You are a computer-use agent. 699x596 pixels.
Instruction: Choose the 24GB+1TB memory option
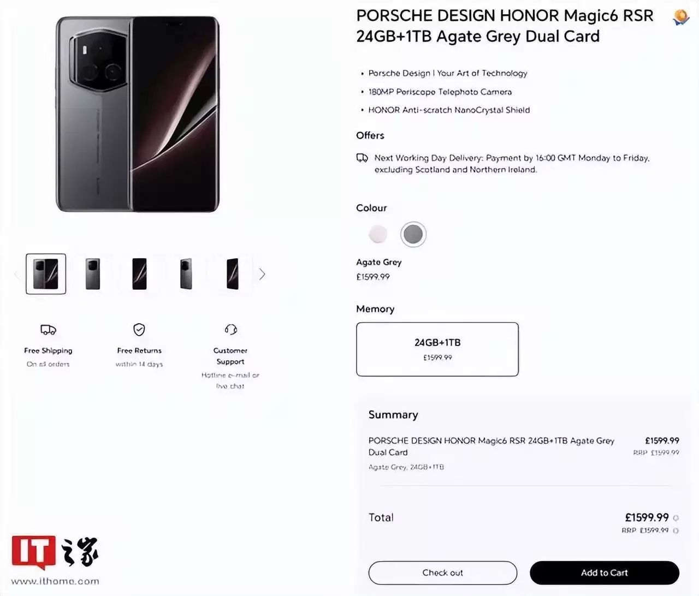[437, 349]
